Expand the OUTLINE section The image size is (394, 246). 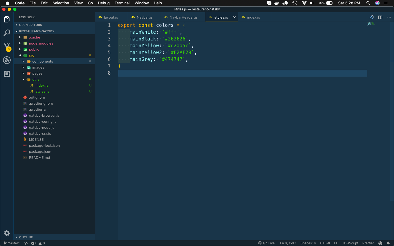point(54,237)
